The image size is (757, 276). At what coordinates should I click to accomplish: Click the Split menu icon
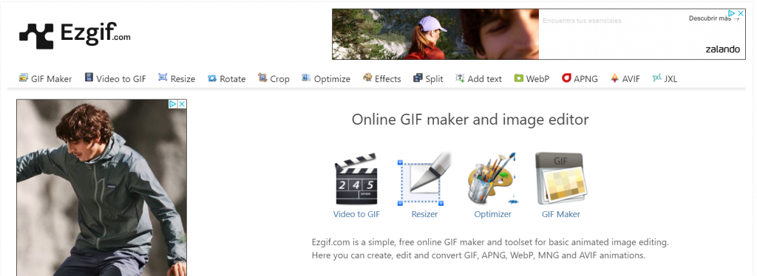coord(418,78)
